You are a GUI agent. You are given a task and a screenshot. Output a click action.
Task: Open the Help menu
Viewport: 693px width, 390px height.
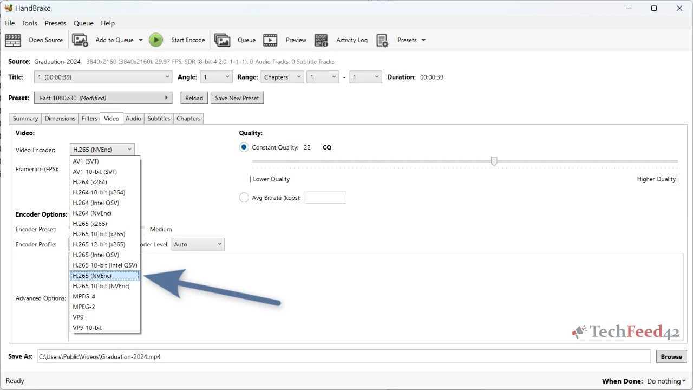click(108, 23)
